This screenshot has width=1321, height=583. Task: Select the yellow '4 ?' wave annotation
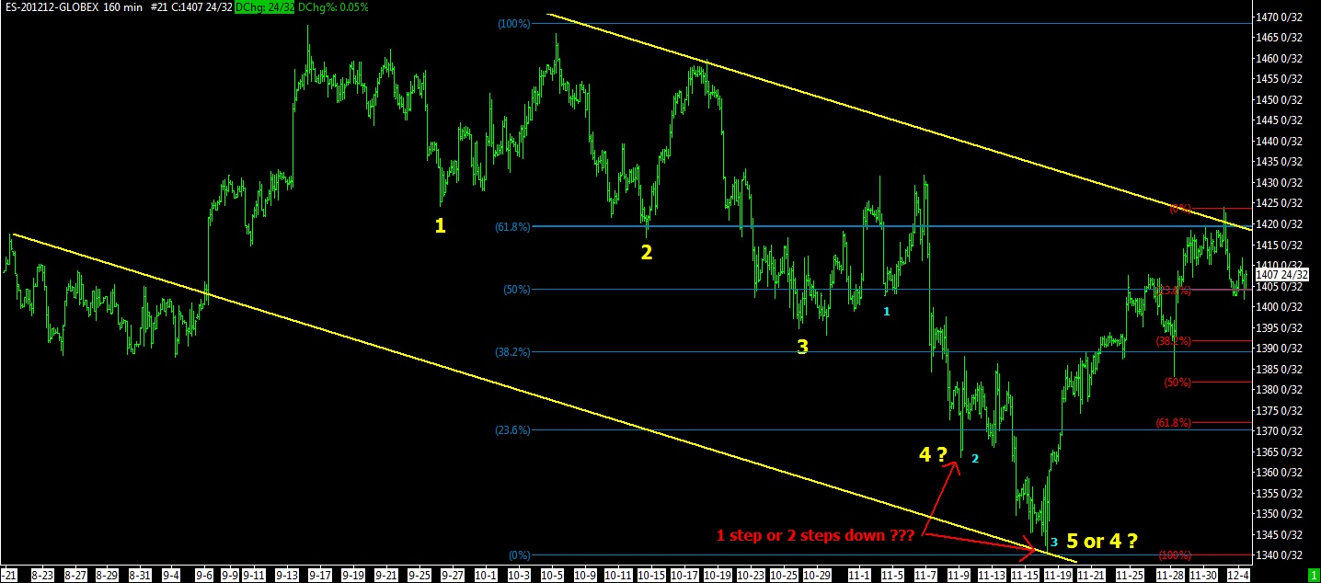coord(933,453)
